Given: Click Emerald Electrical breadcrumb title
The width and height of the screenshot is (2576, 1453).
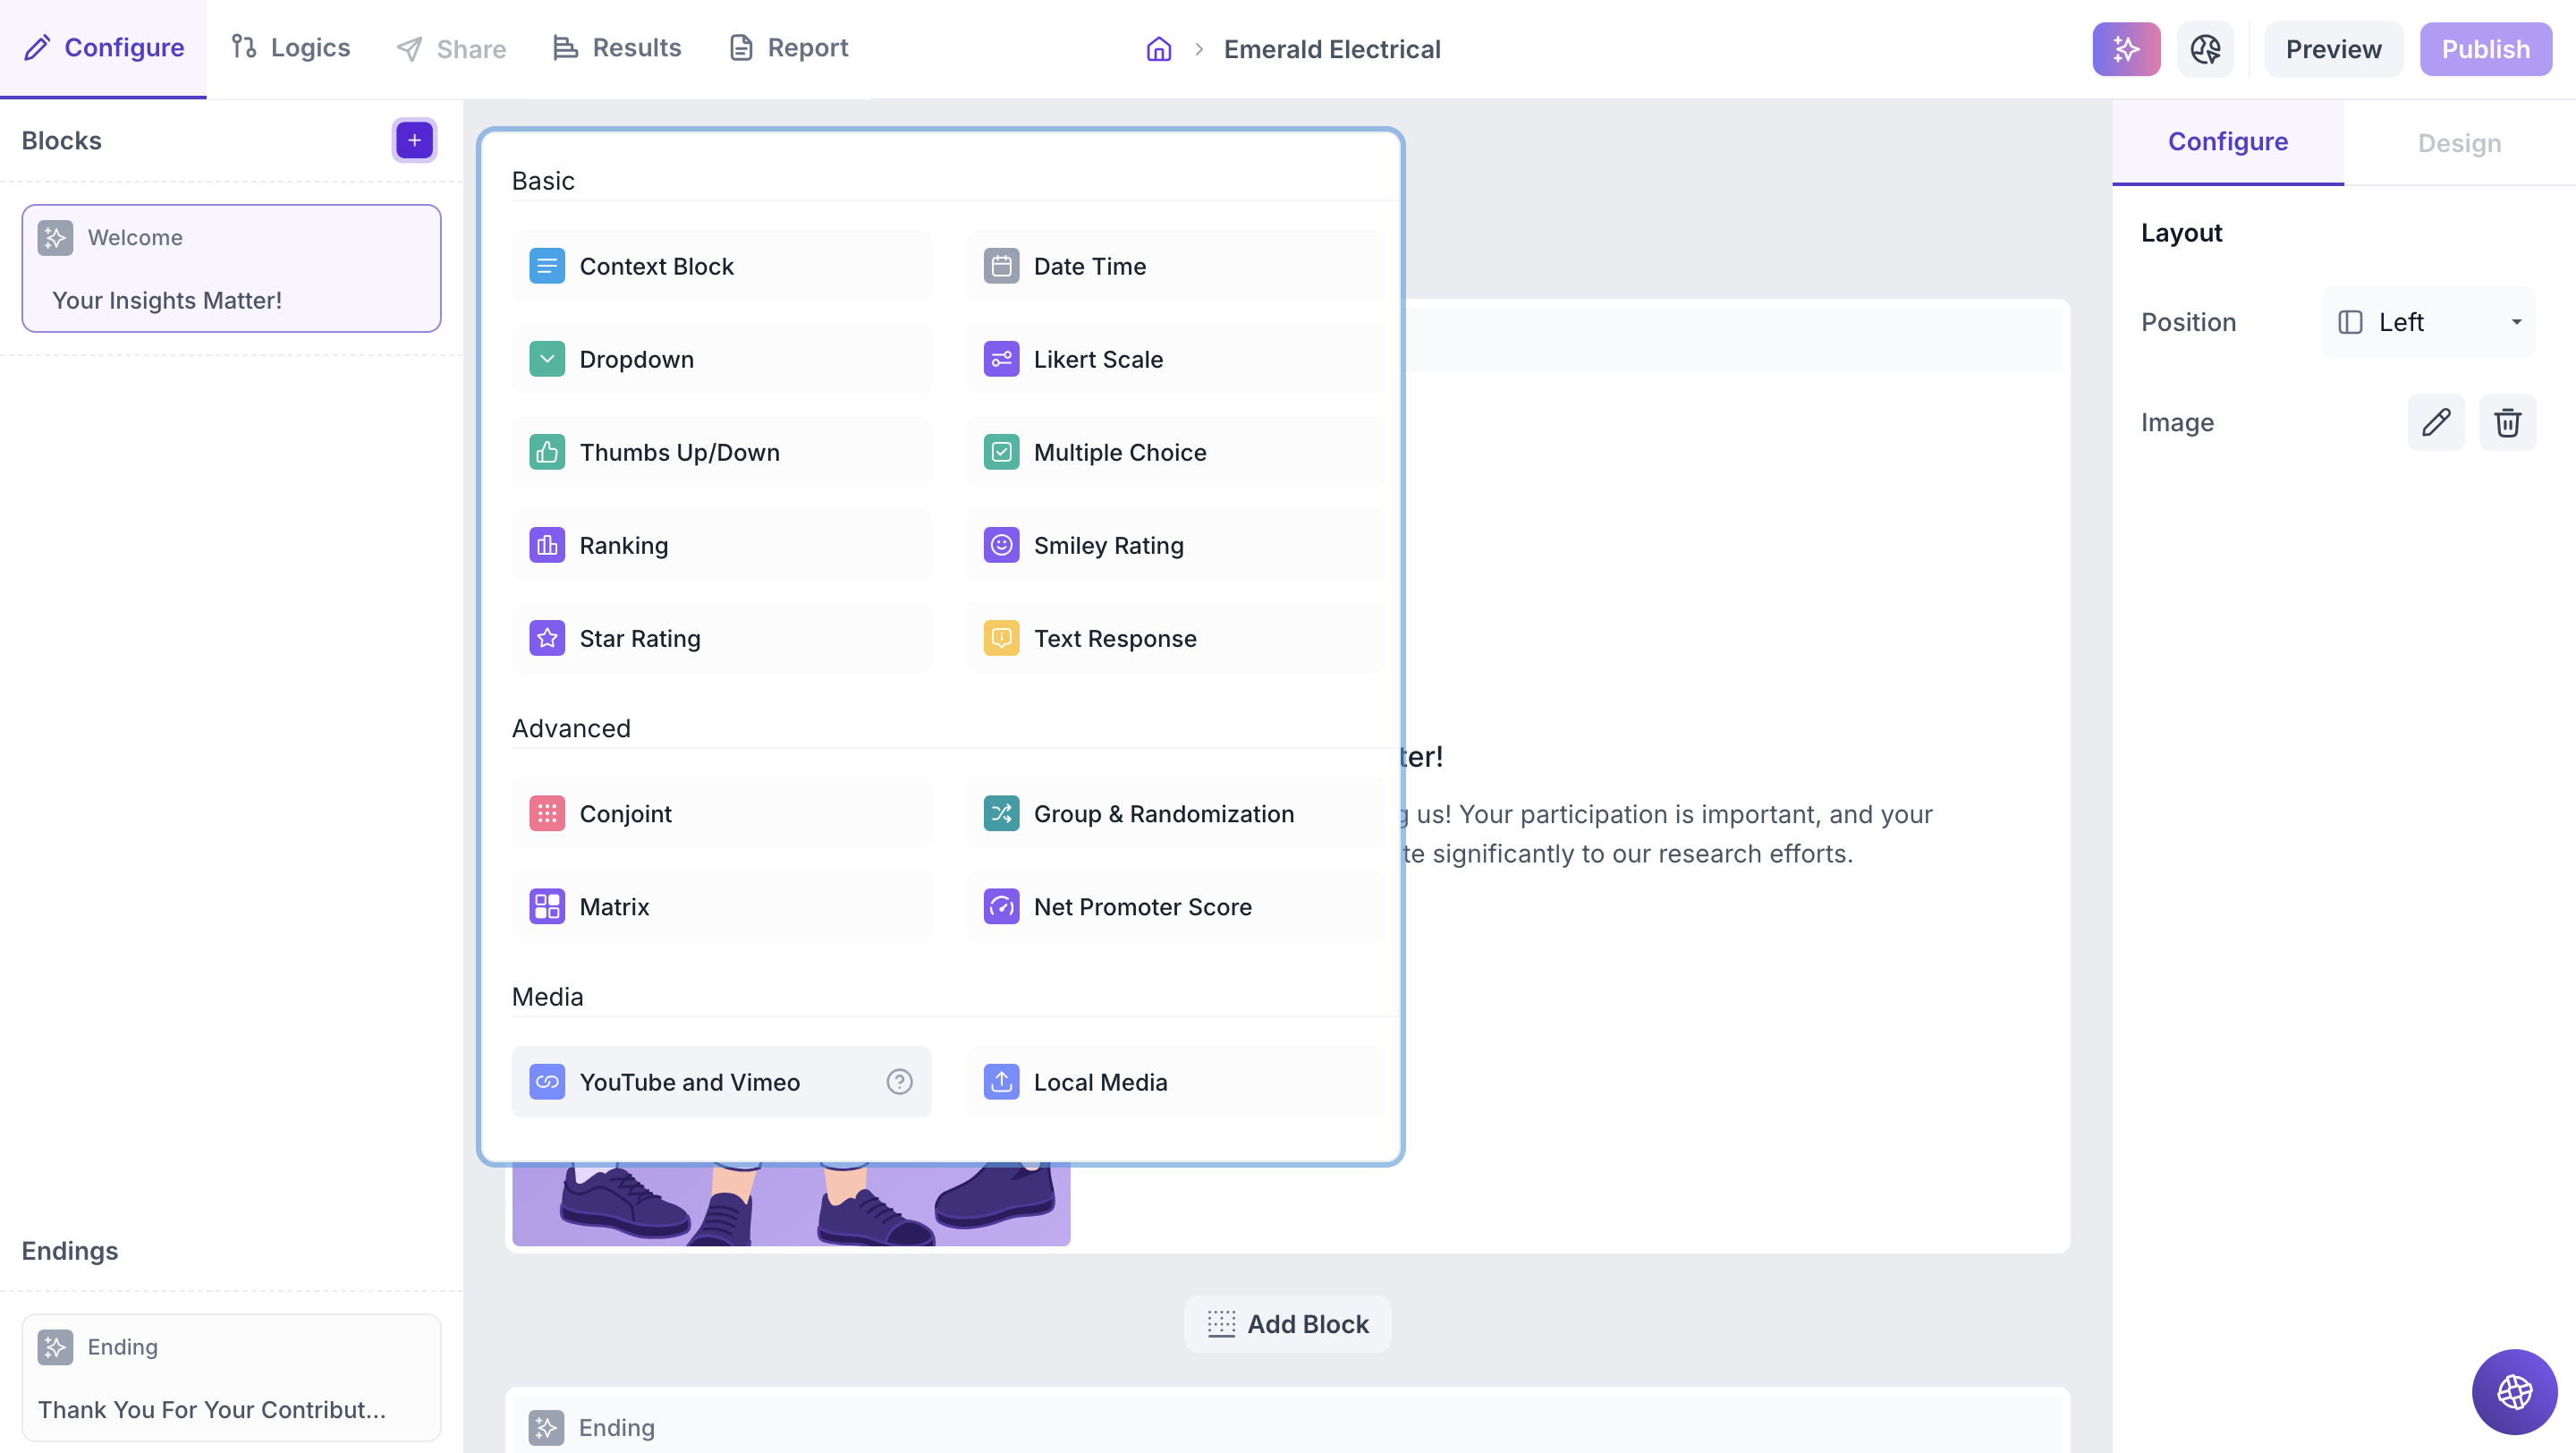Looking at the screenshot, I should (x=1332, y=49).
